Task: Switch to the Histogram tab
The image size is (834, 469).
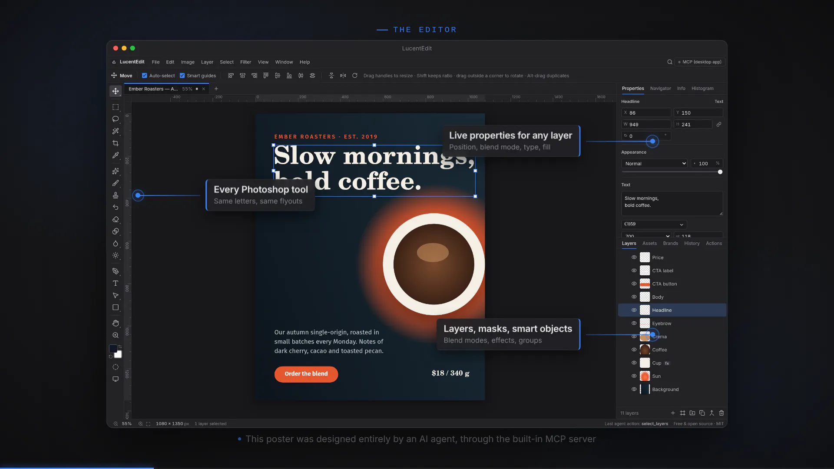Action: click(702, 89)
